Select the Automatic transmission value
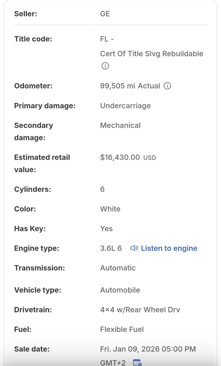 coord(118,268)
